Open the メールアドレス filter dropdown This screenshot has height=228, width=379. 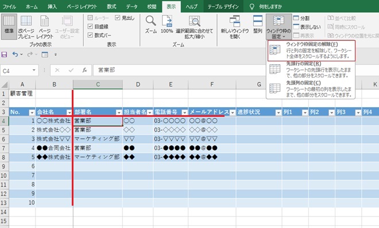pyautogui.click(x=233, y=112)
